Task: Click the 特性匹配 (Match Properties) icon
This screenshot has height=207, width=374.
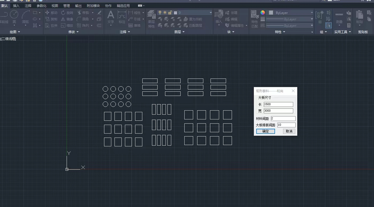Action: point(254,18)
